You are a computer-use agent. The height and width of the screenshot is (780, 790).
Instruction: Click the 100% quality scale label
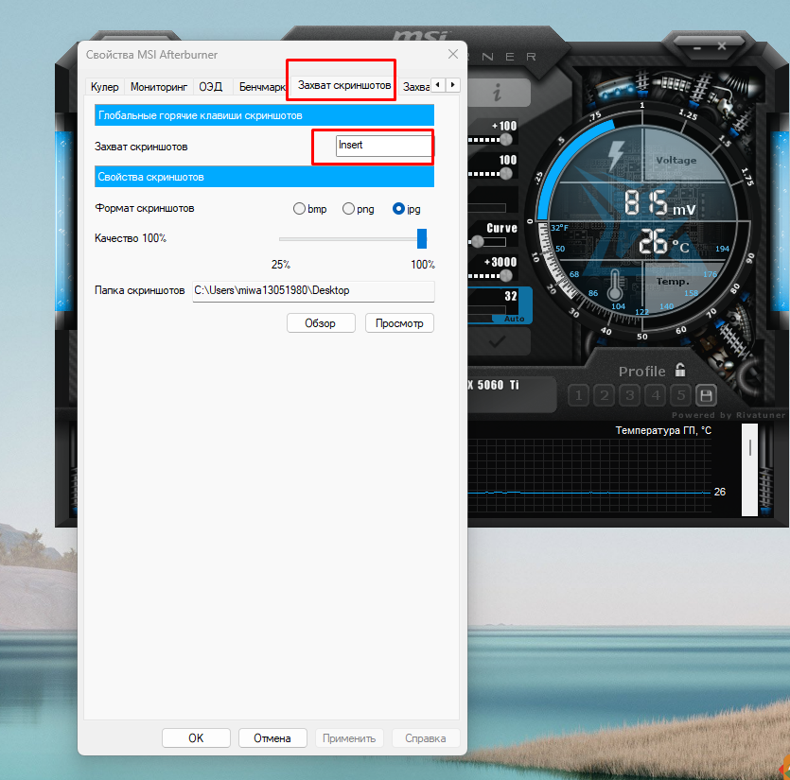423,265
